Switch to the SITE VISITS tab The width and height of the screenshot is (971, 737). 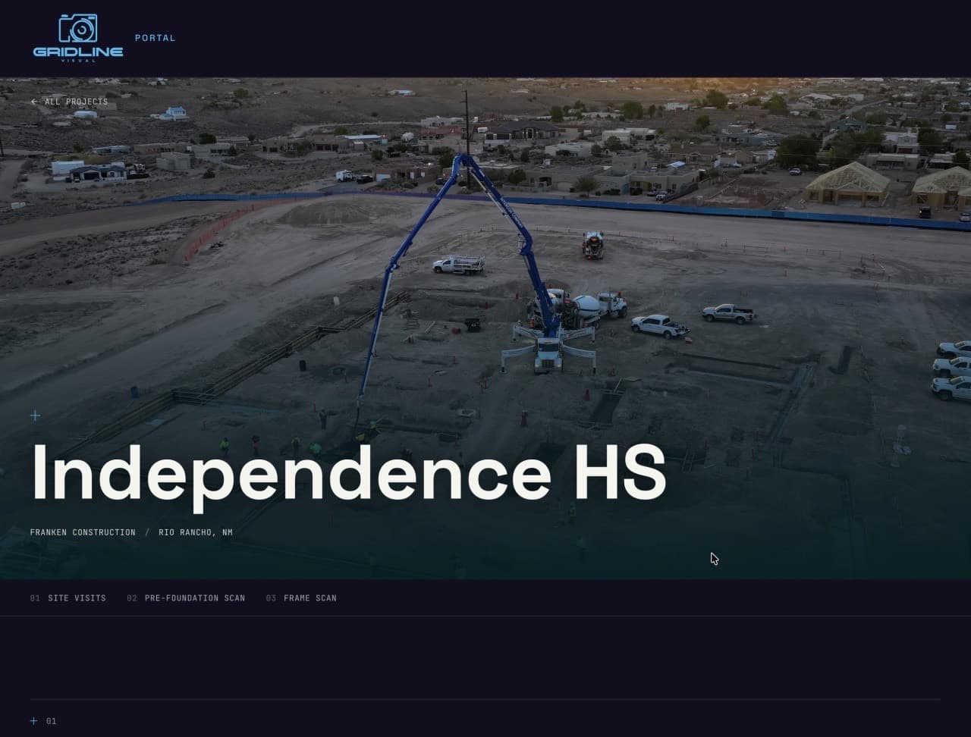pos(77,598)
